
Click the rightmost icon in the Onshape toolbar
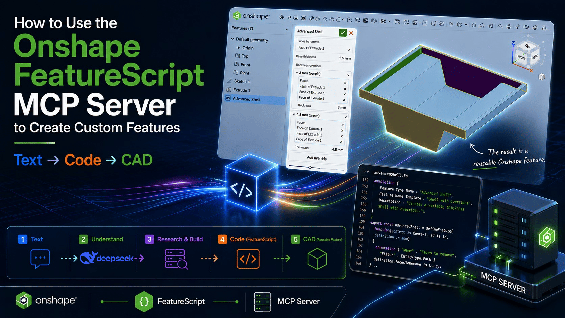click(x=544, y=28)
